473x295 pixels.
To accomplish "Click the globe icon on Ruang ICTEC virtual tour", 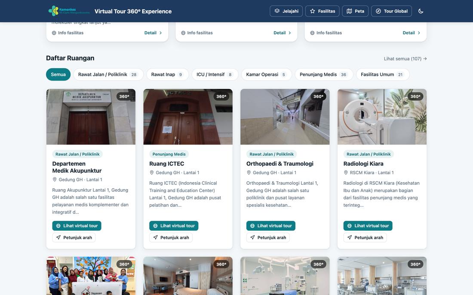I will [155, 226].
